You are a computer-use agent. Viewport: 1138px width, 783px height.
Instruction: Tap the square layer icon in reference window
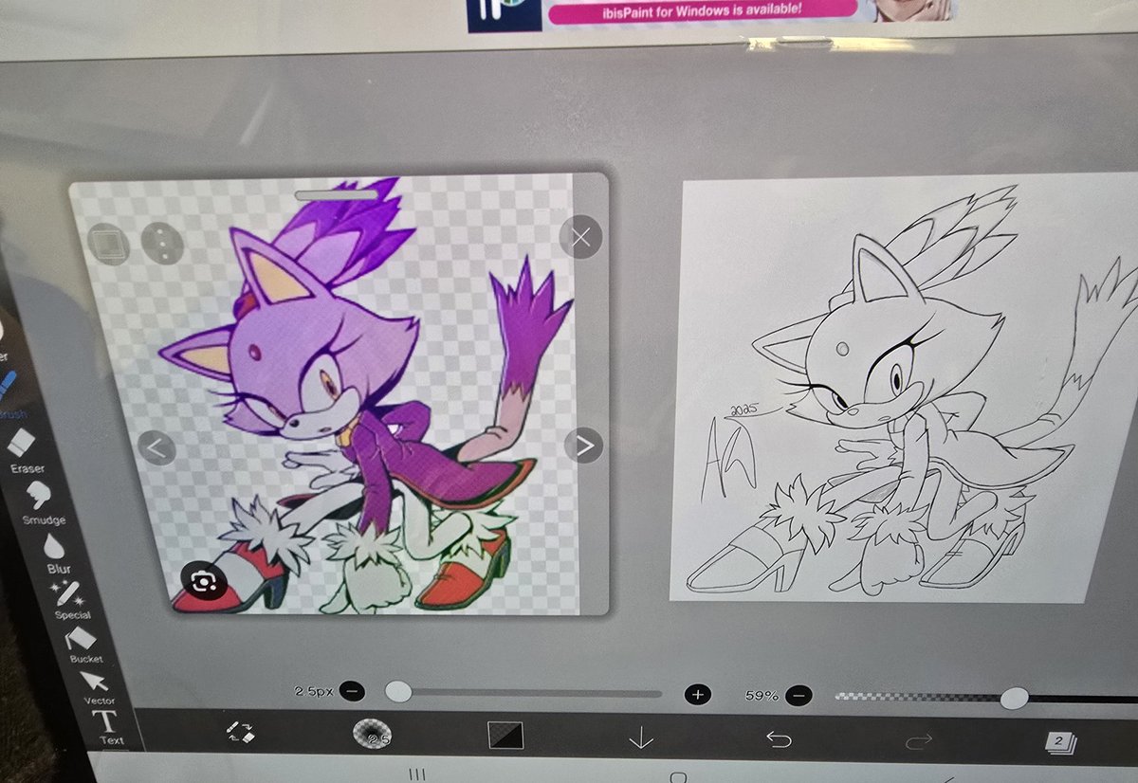[x=107, y=245]
